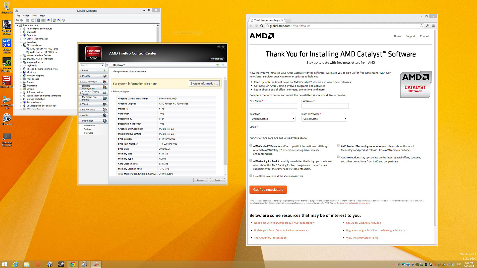Viewport: 477px width, 268px height.
Task: Open the Chrome hamburger menu
Action: [x=433, y=26]
